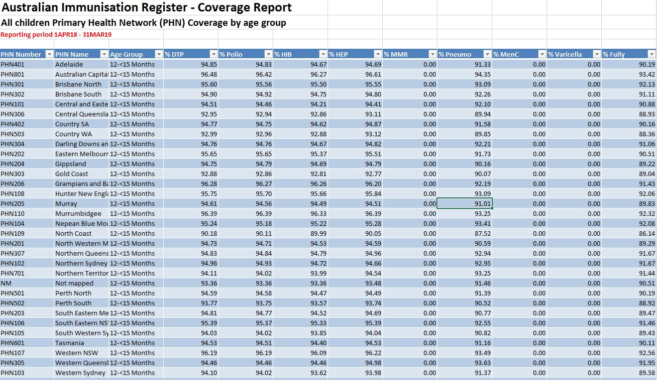The image size is (657, 380).
Task: Open the % MenC filter dropdown
Action: point(542,54)
